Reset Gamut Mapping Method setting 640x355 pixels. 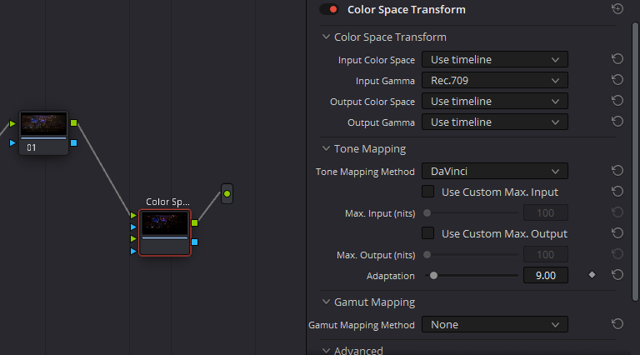click(x=617, y=324)
